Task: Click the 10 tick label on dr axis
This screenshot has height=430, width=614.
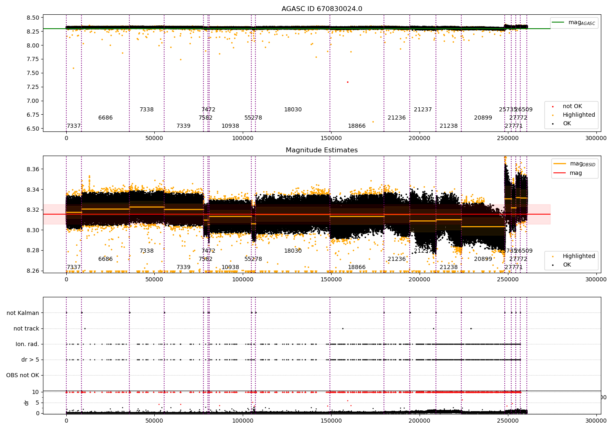Action: pyautogui.click(x=36, y=392)
